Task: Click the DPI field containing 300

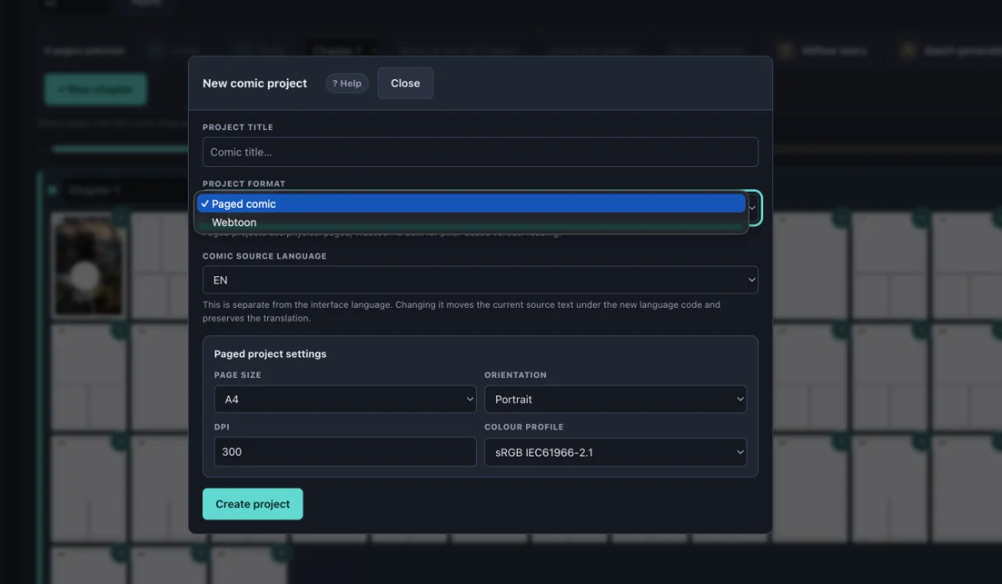Action: 345,451
